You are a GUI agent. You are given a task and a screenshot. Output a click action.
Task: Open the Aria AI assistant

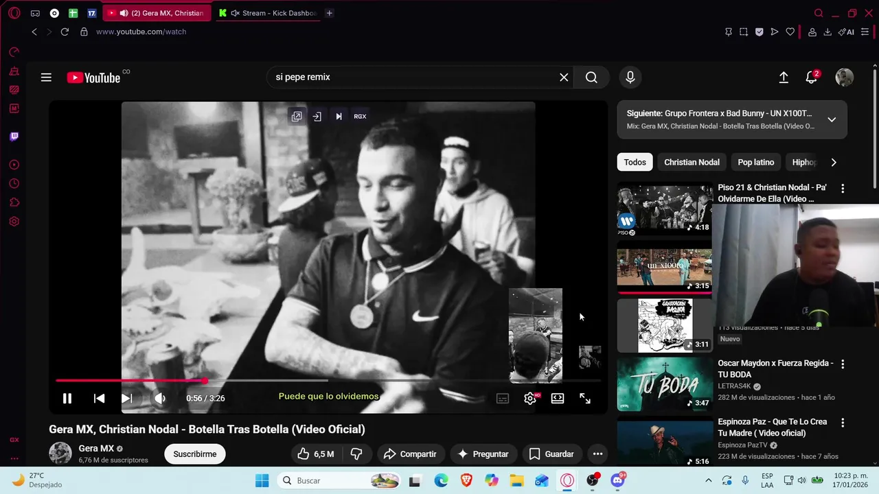point(846,32)
